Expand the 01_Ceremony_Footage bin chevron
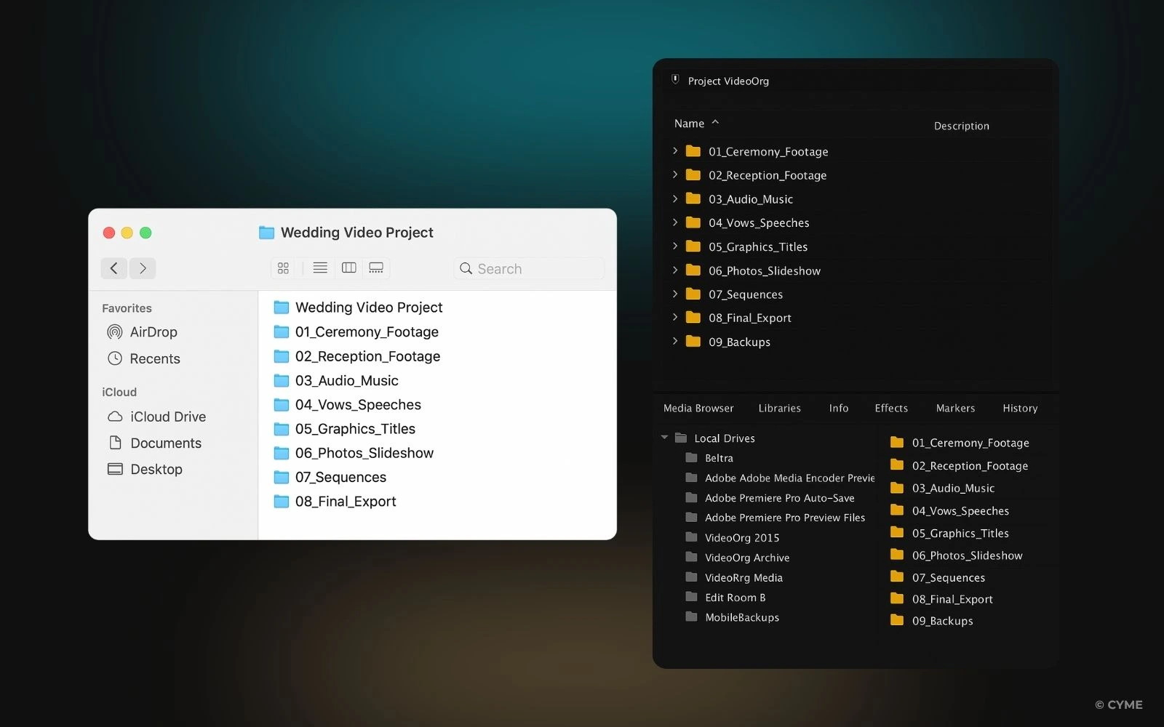The image size is (1164, 727). (674, 151)
